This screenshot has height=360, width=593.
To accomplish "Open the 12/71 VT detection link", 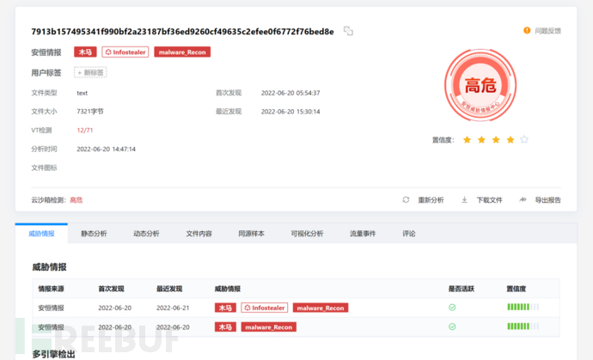I will point(85,130).
